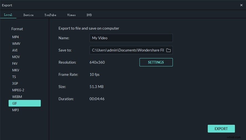Click the Save to path field
The image size is (246, 140).
[131, 50]
